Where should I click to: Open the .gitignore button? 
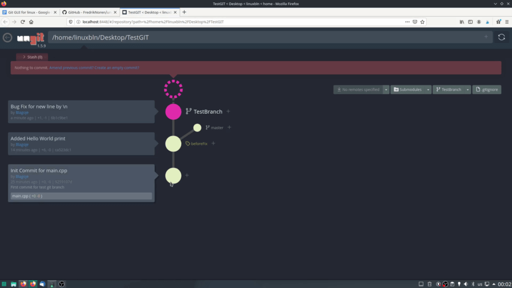(x=486, y=89)
